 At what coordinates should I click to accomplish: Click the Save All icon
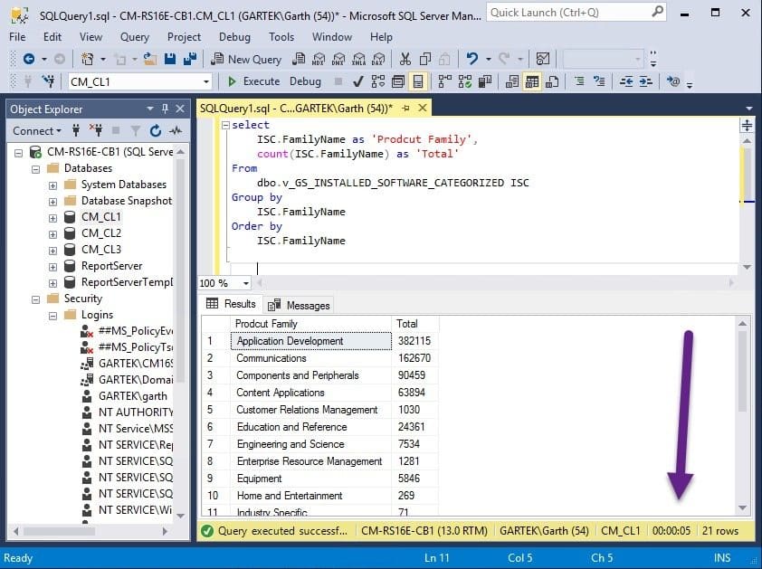(190, 60)
